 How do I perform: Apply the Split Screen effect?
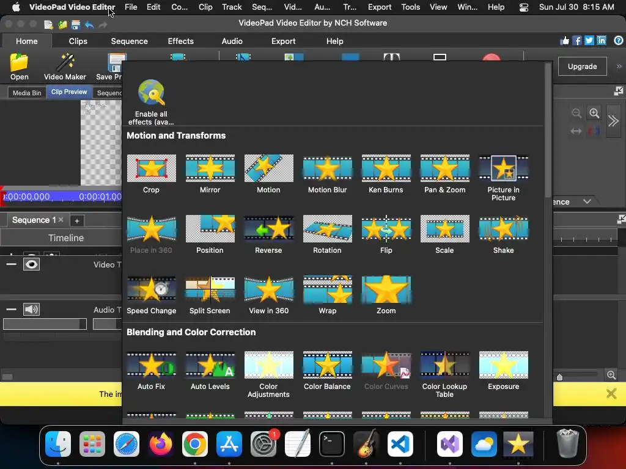tap(210, 295)
